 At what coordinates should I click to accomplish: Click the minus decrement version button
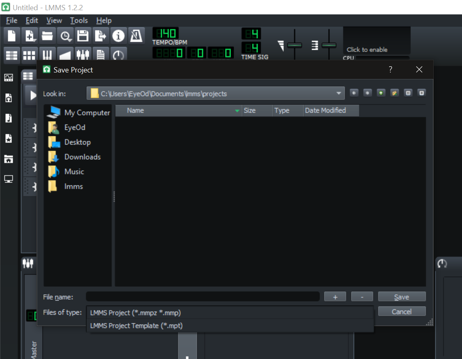click(362, 297)
